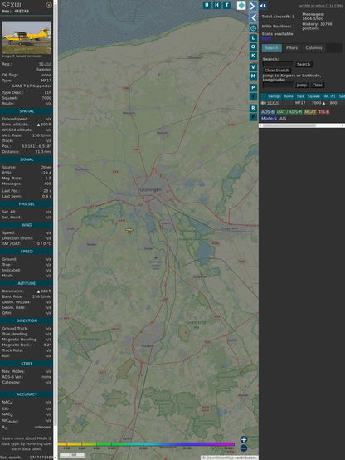Click the O map control button
345x460 pixels.
253,46
